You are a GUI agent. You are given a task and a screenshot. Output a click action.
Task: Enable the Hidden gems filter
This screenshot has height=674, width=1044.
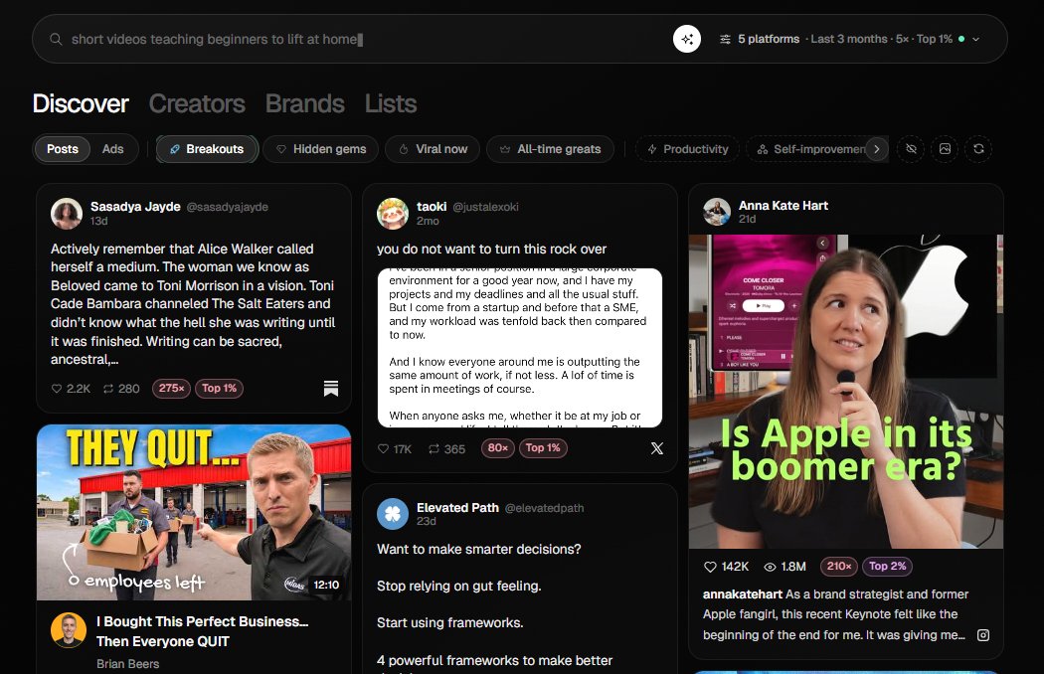click(x=321, y=149)
